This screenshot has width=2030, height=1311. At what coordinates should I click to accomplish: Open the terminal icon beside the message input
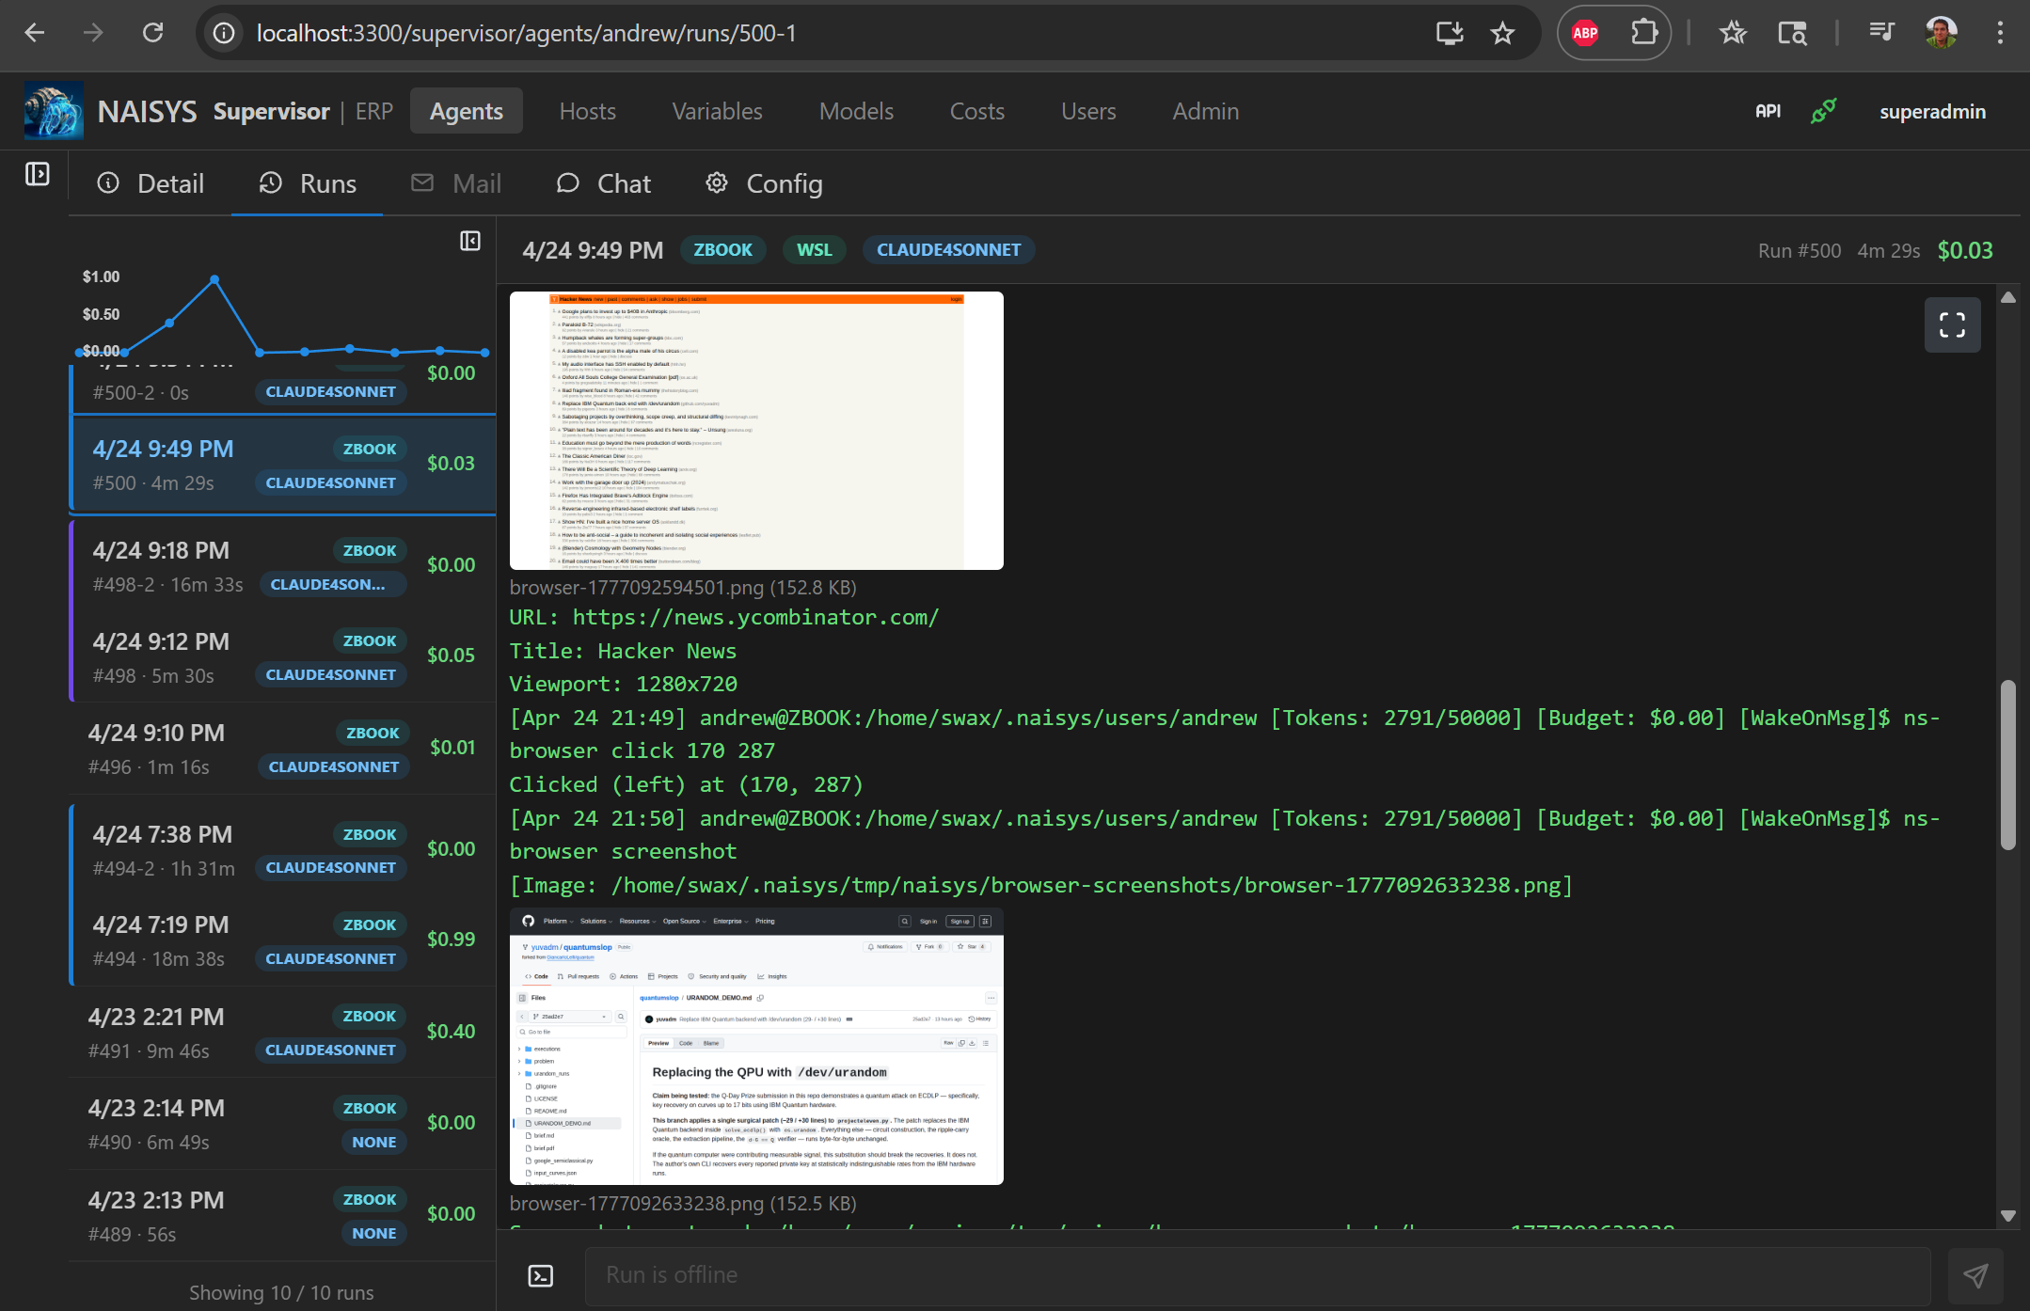point(539,1275)
